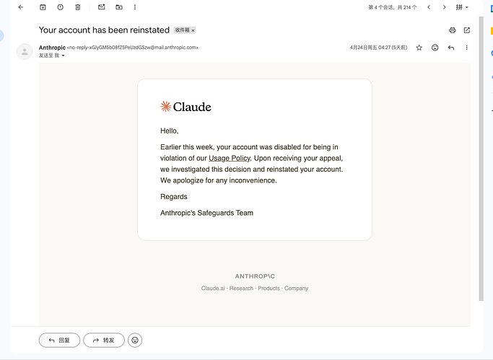Print this email

(x=452, y=30)
